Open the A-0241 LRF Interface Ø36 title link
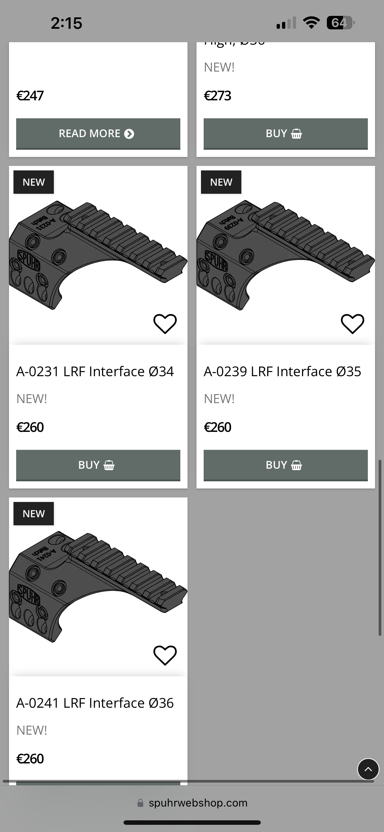384x832 pixels. (95, 703)
